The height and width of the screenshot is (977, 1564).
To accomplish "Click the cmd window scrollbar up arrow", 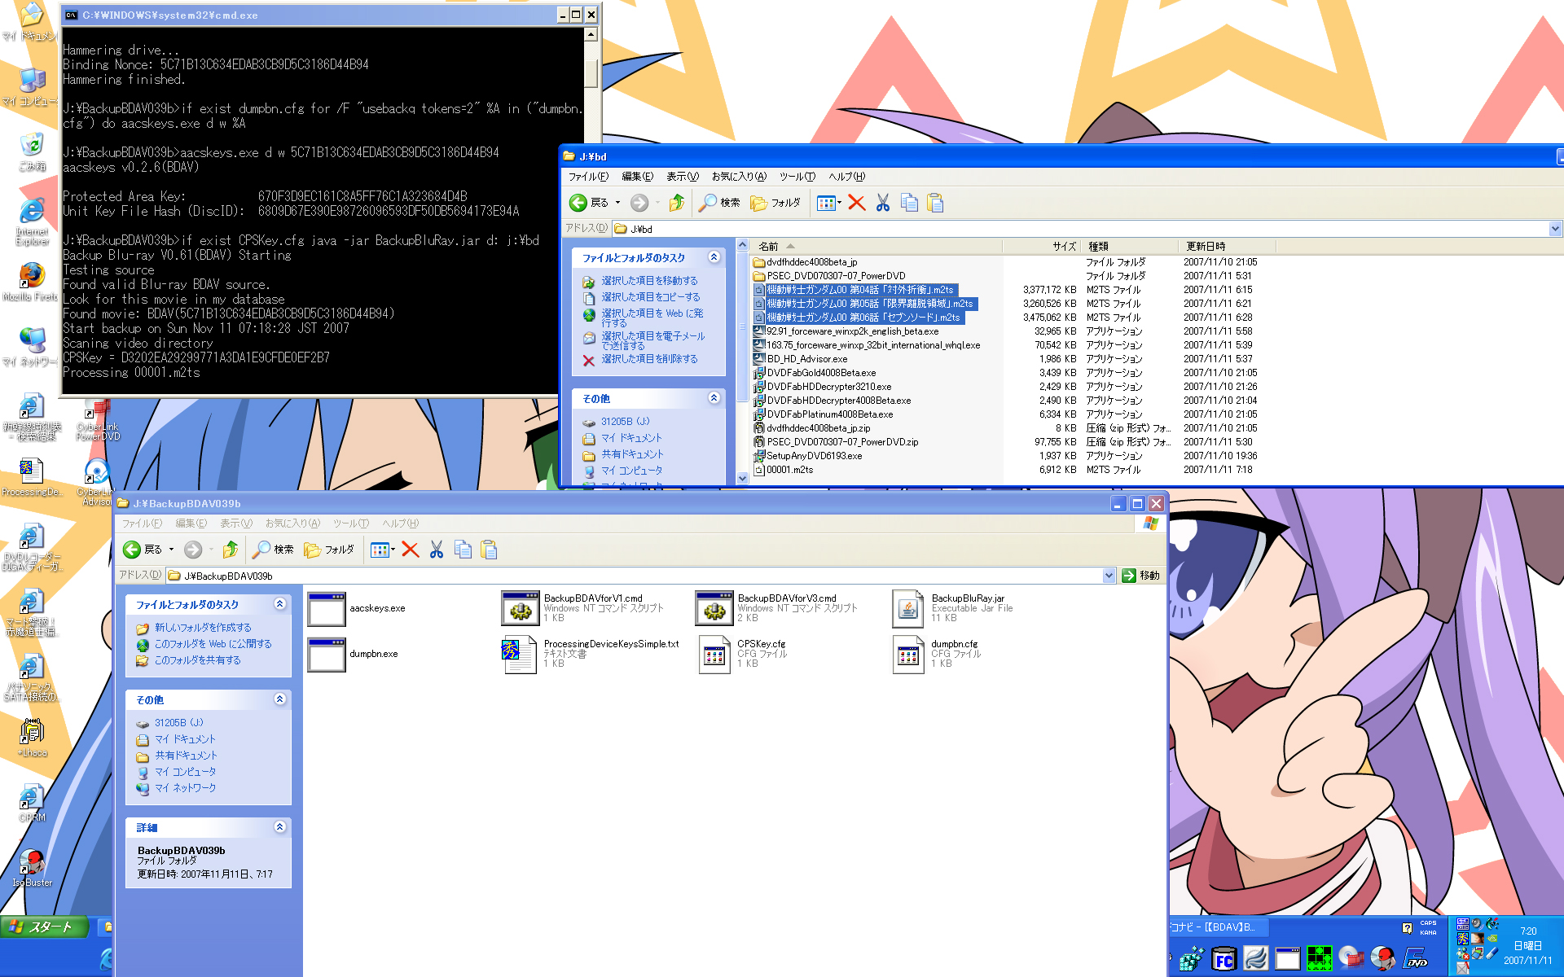I will pyautogui.click(x=591, y=34).
